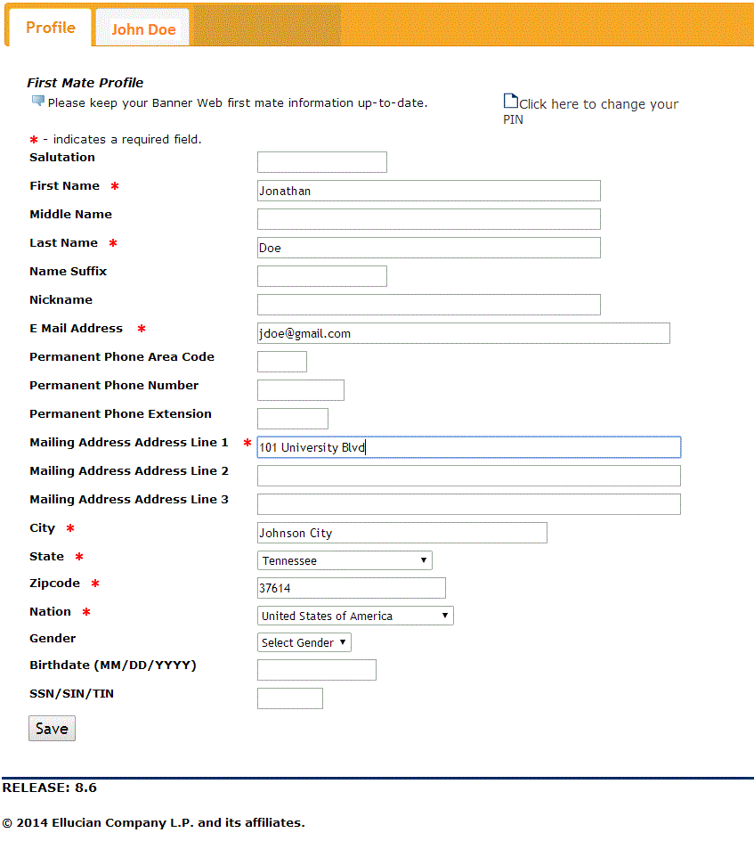
Task: Click the Mailing Address Line 2 field
Action: point(468,476)
